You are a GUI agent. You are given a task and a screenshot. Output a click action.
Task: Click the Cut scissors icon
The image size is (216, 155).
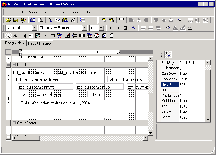[x=50, y=20]
